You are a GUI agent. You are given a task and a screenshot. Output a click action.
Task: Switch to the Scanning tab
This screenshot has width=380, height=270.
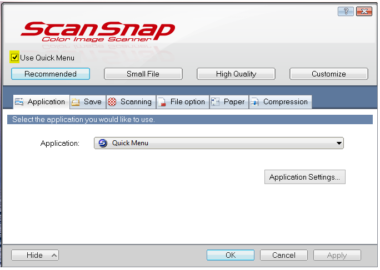pos(131,102)
